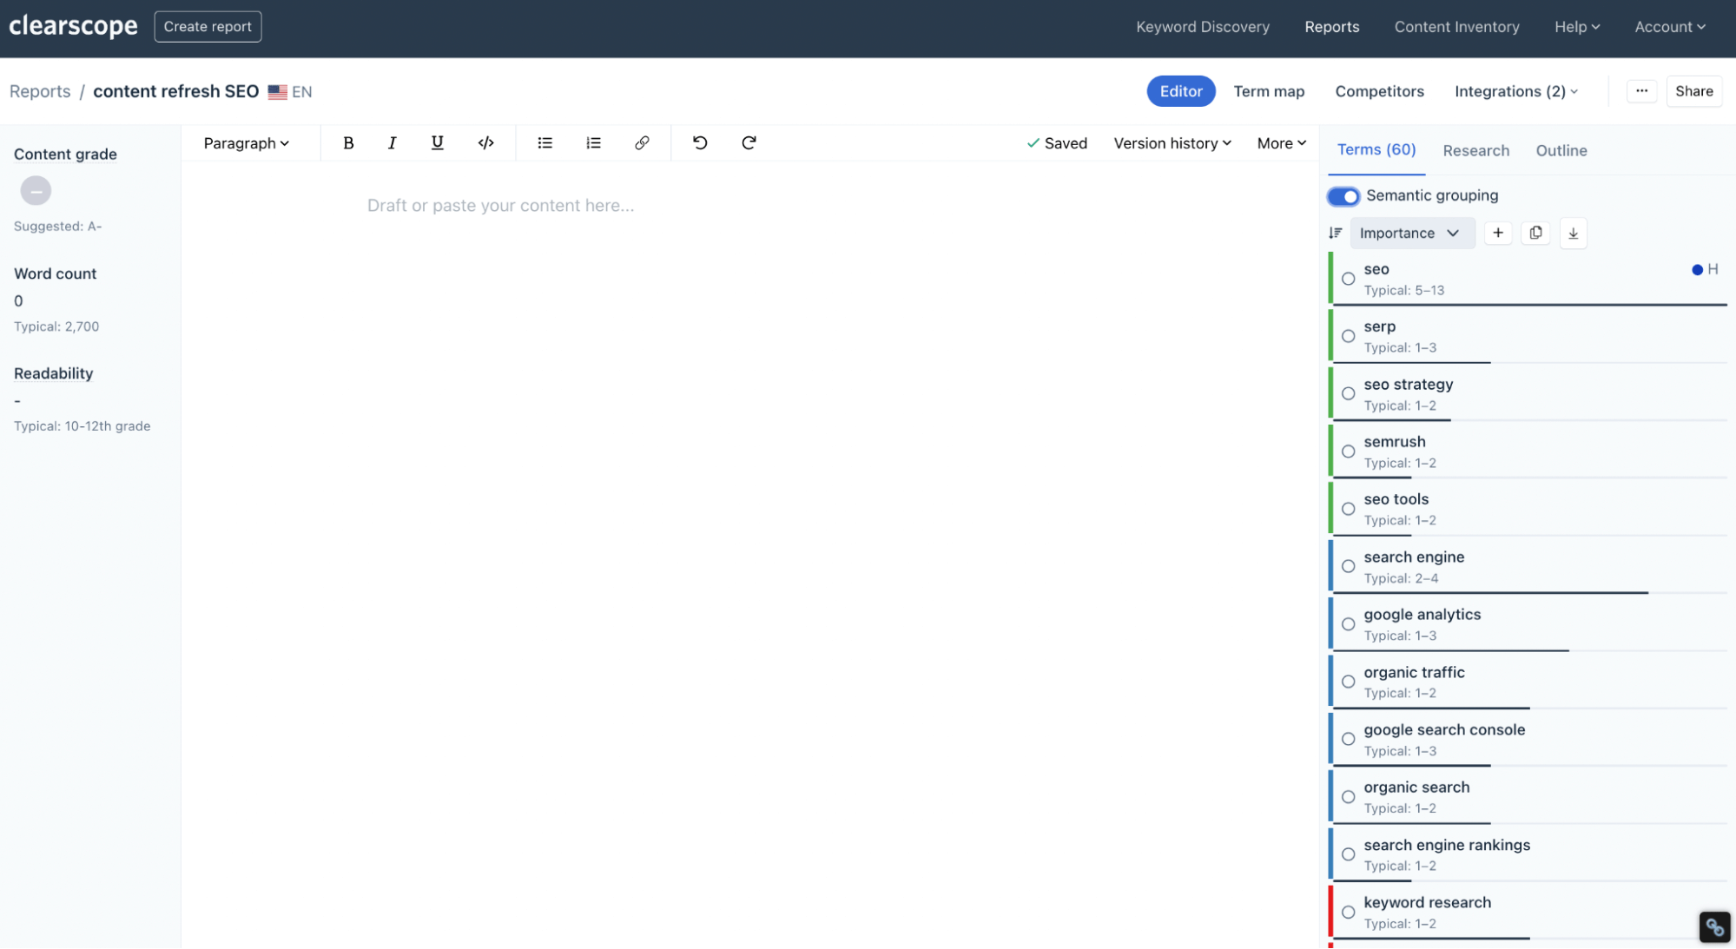Insert a hyperlink using the link icon
Screen dimensions: 1736x949
coord(642,143)
